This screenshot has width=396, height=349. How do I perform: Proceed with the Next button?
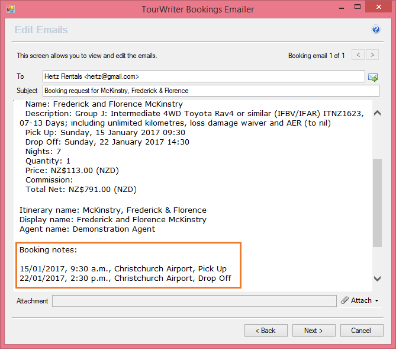click(313, 331)
